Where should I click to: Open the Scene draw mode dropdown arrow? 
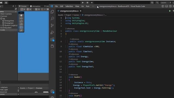click(24, 9)
